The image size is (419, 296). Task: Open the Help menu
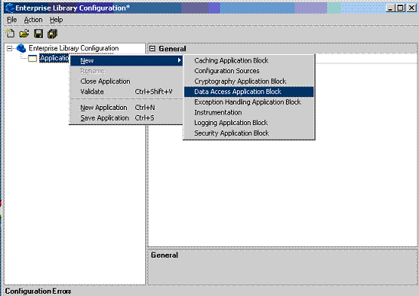click(56, 20)
